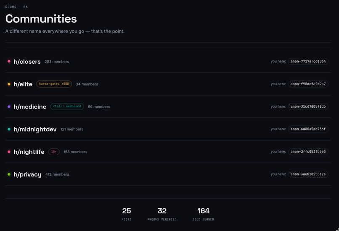Open the h/closers community

(27, 62)
